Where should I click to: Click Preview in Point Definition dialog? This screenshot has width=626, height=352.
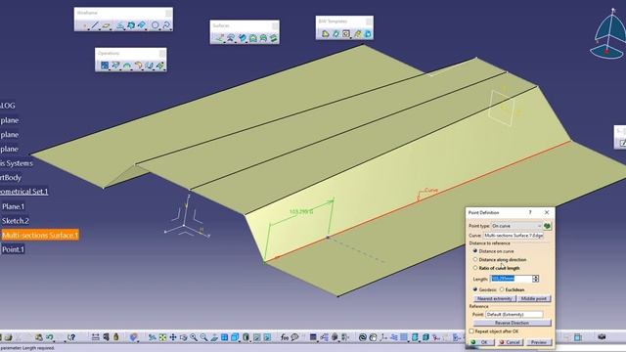[538, 342]
